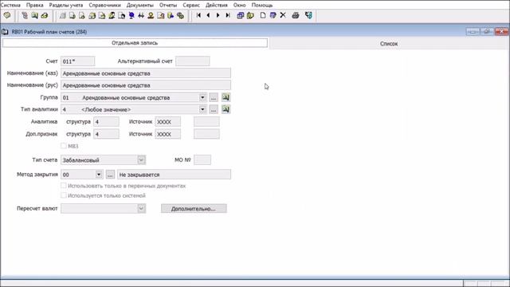Viewport: 510px width, 287px height.
Task: Click the Альтернативный счет field
Action: 193,61
